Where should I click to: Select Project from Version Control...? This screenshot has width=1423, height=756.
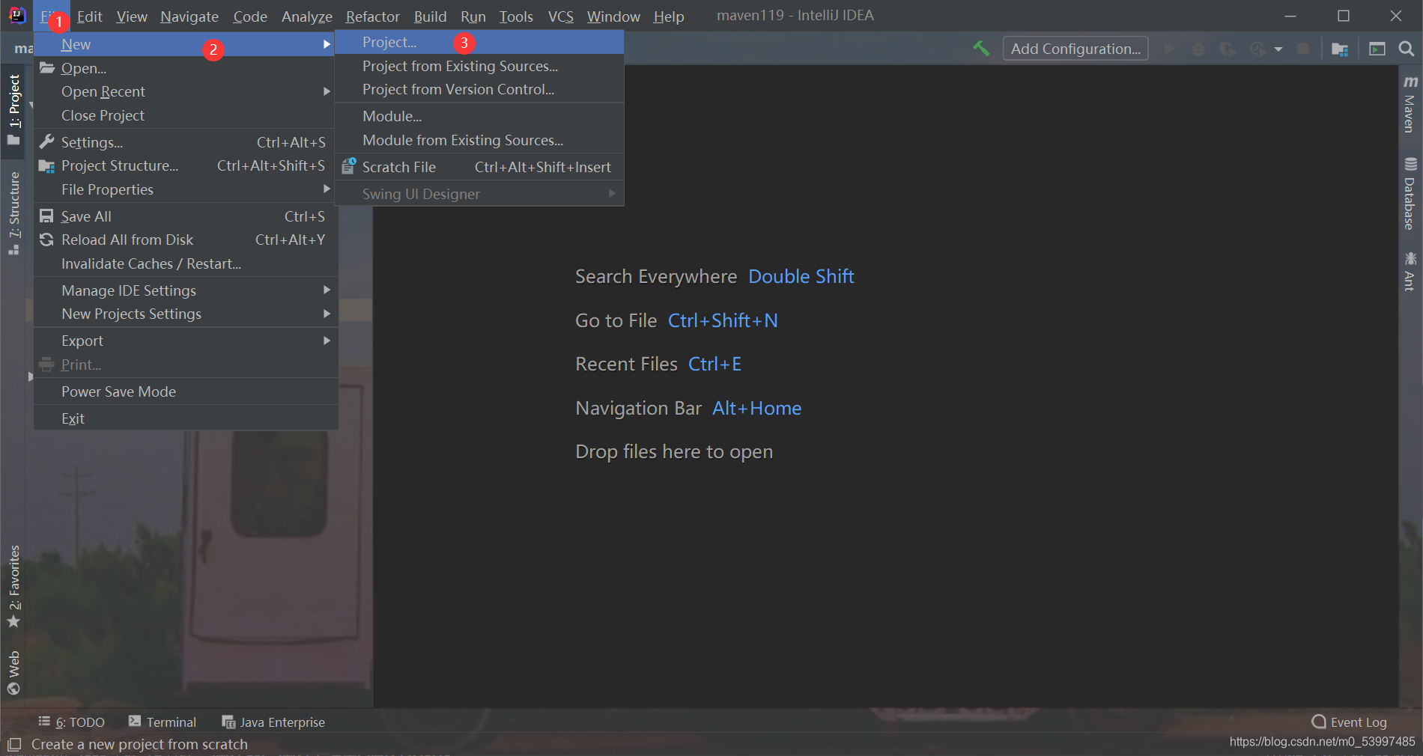click(x=479, y=89)
